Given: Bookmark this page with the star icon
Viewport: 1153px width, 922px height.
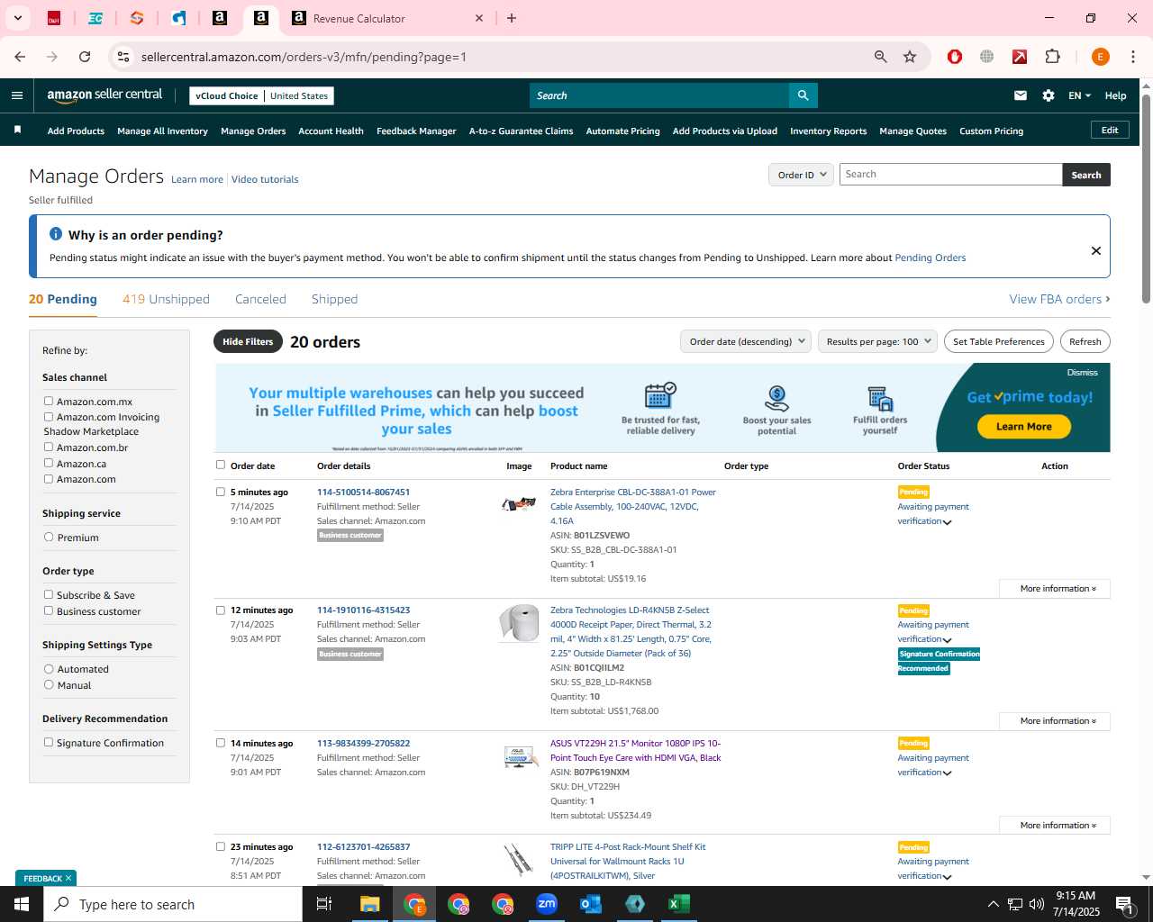Looking at the screenshot, I should pos(910,57).
